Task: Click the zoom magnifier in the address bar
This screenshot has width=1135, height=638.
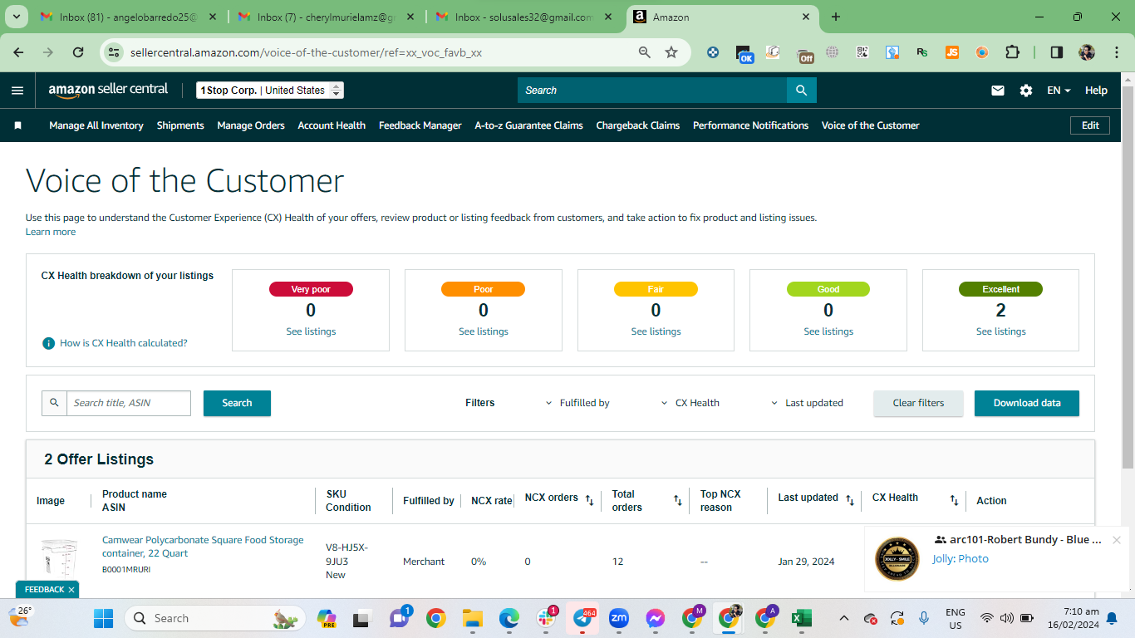Action: 645,52
